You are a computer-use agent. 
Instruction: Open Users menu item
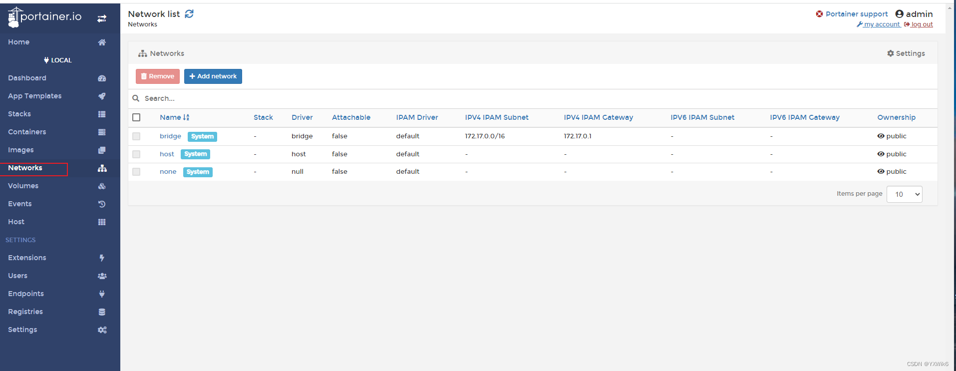click(x=17, y=276)
